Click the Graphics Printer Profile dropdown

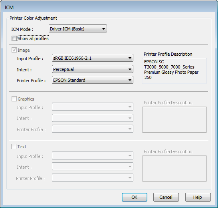93,129
